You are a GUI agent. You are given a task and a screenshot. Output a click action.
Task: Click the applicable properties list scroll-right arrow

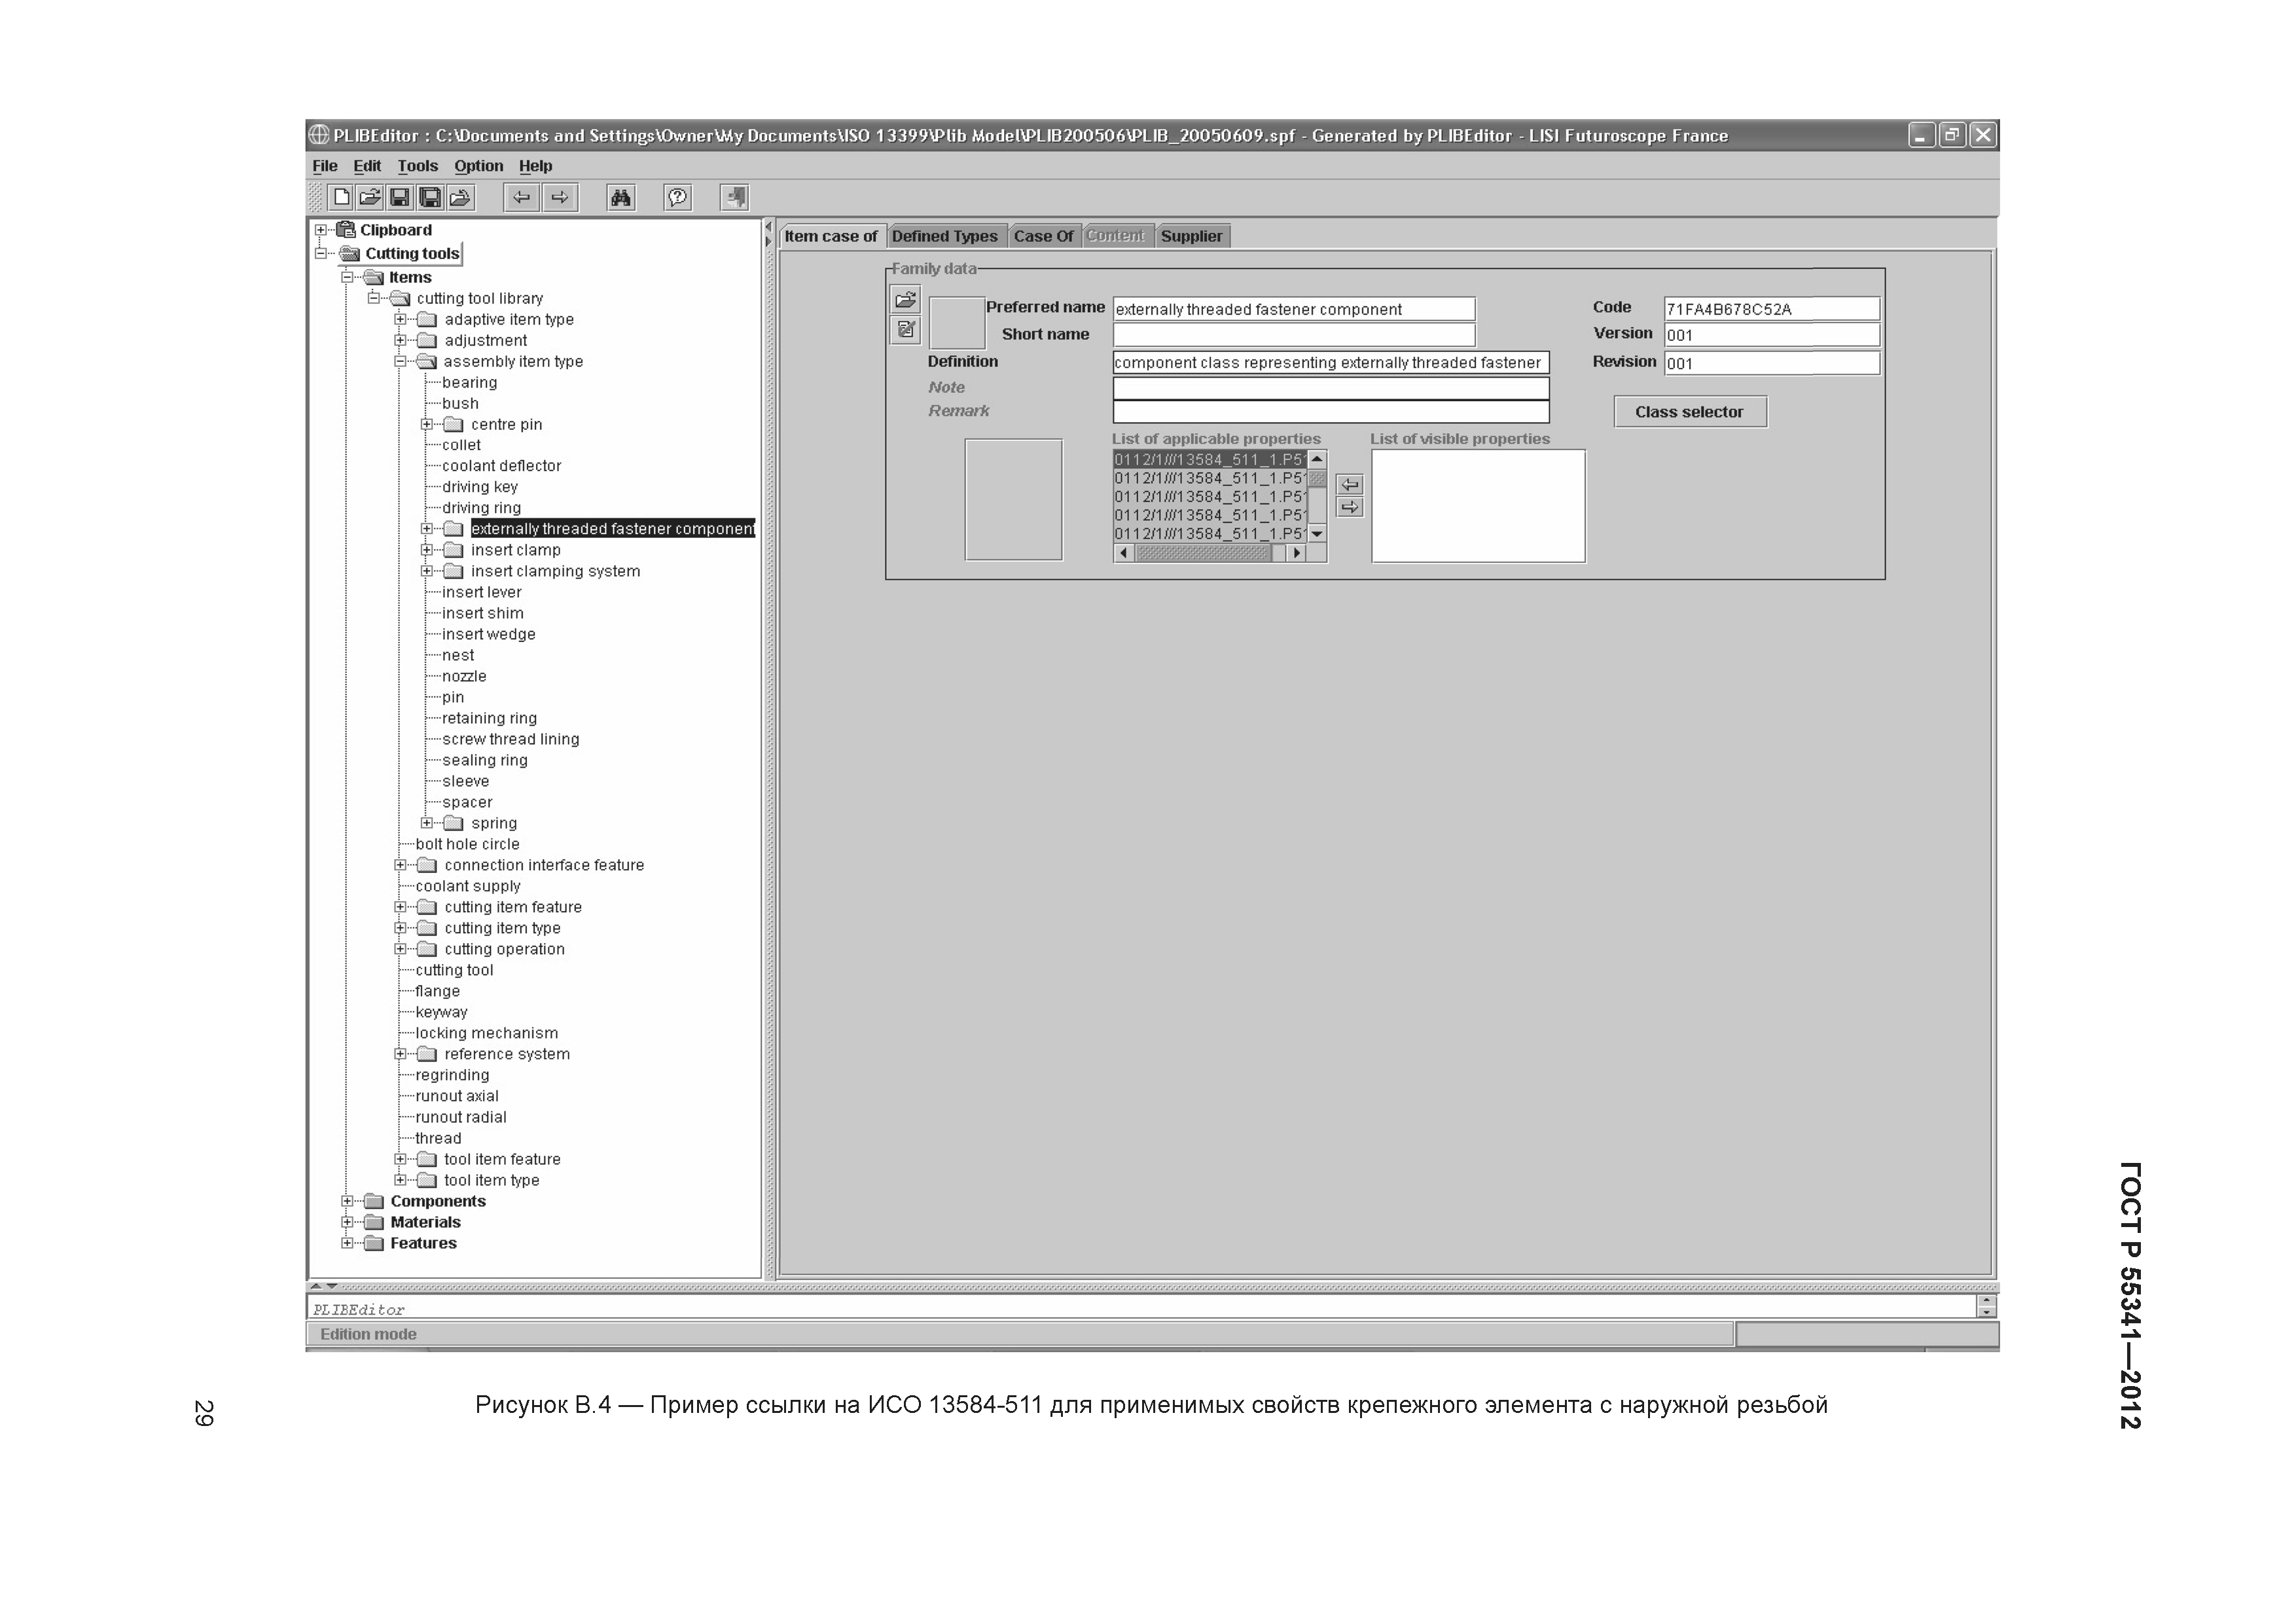1297,553
